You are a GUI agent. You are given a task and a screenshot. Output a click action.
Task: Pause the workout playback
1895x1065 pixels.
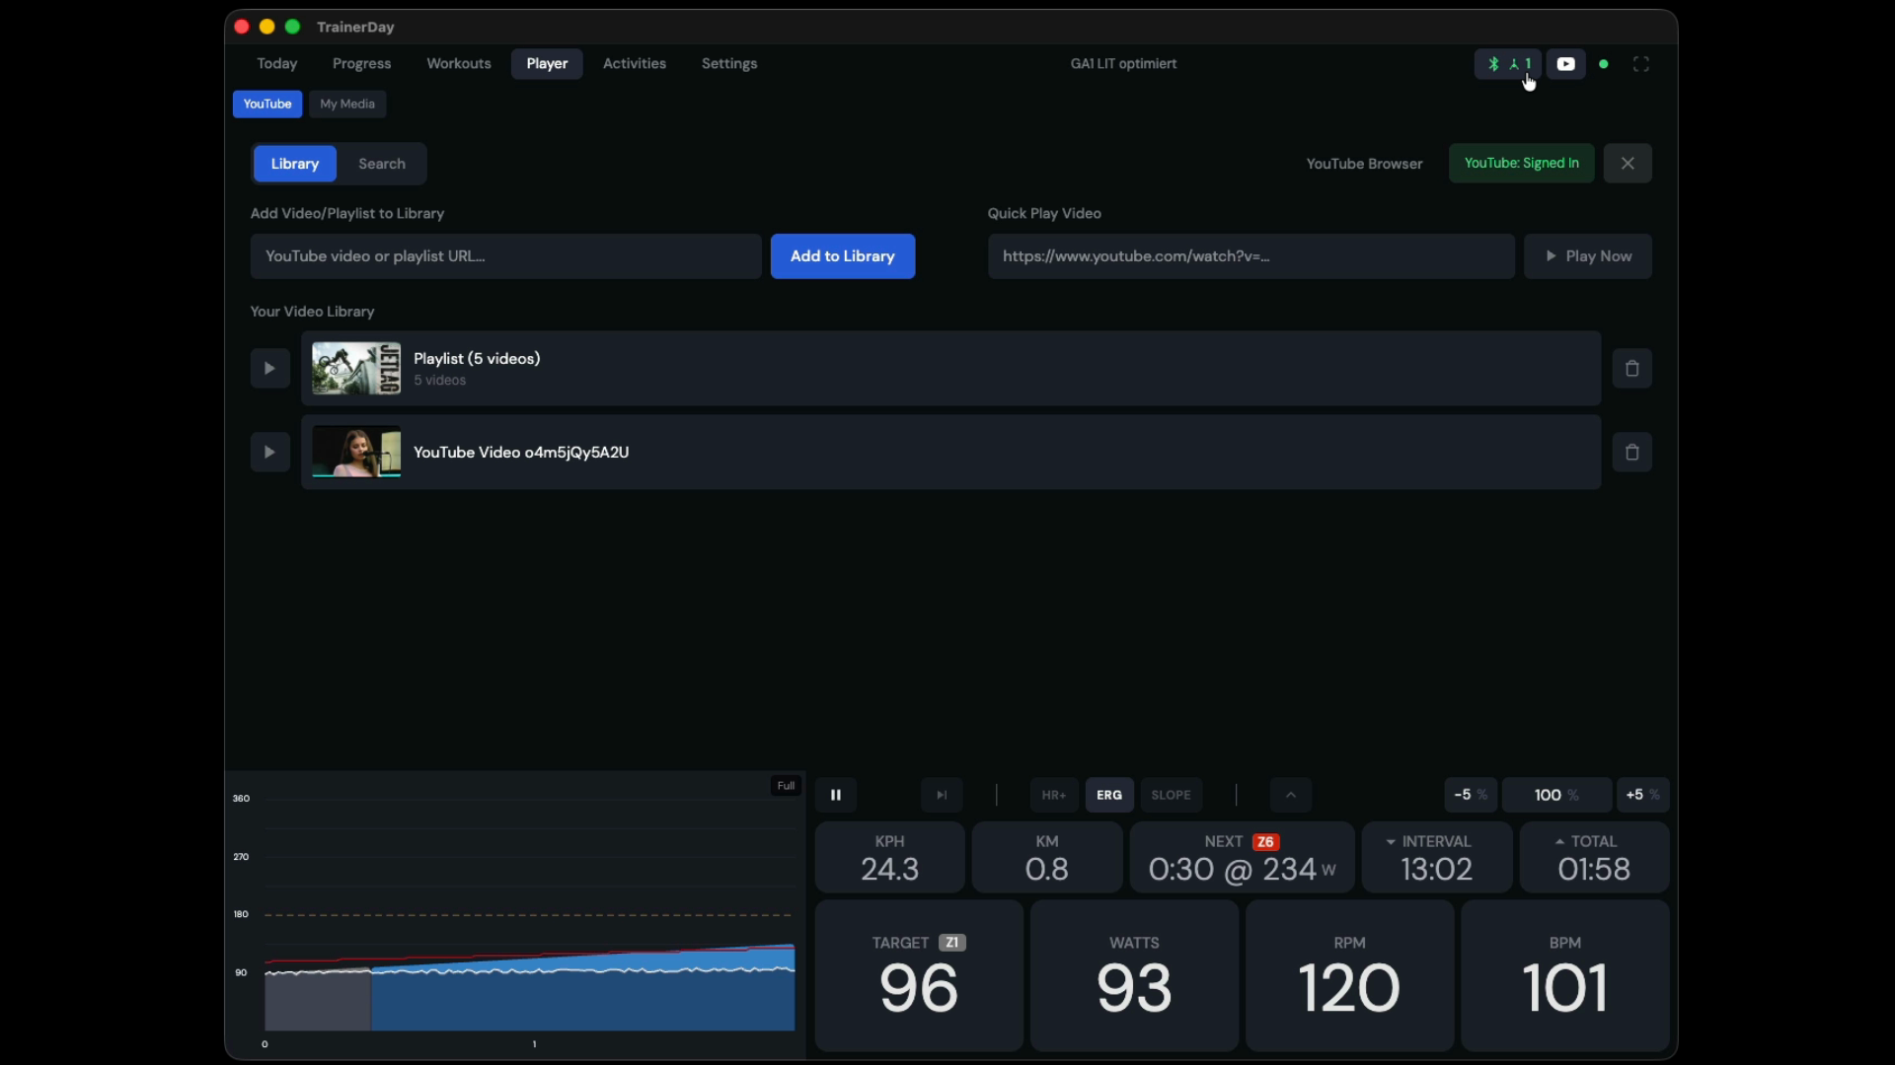835,795
